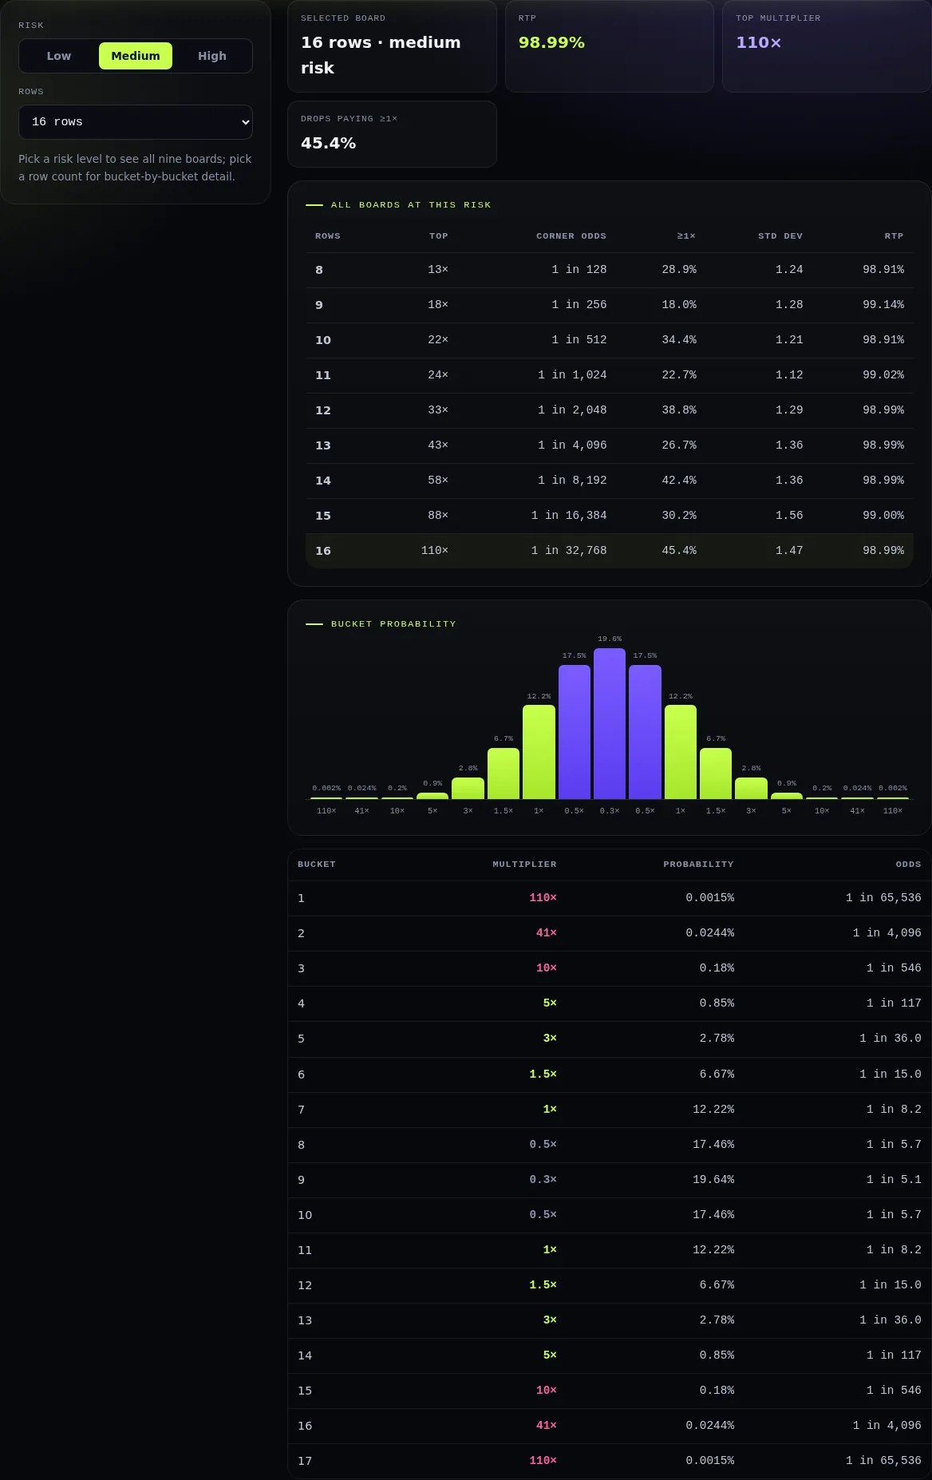Click bucket 11 row's 1× multiplier
The image size is (932, 1480).
550,1250
